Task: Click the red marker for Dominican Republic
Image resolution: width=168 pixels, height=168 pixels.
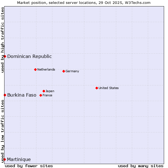Action: [x=5, y=56]
